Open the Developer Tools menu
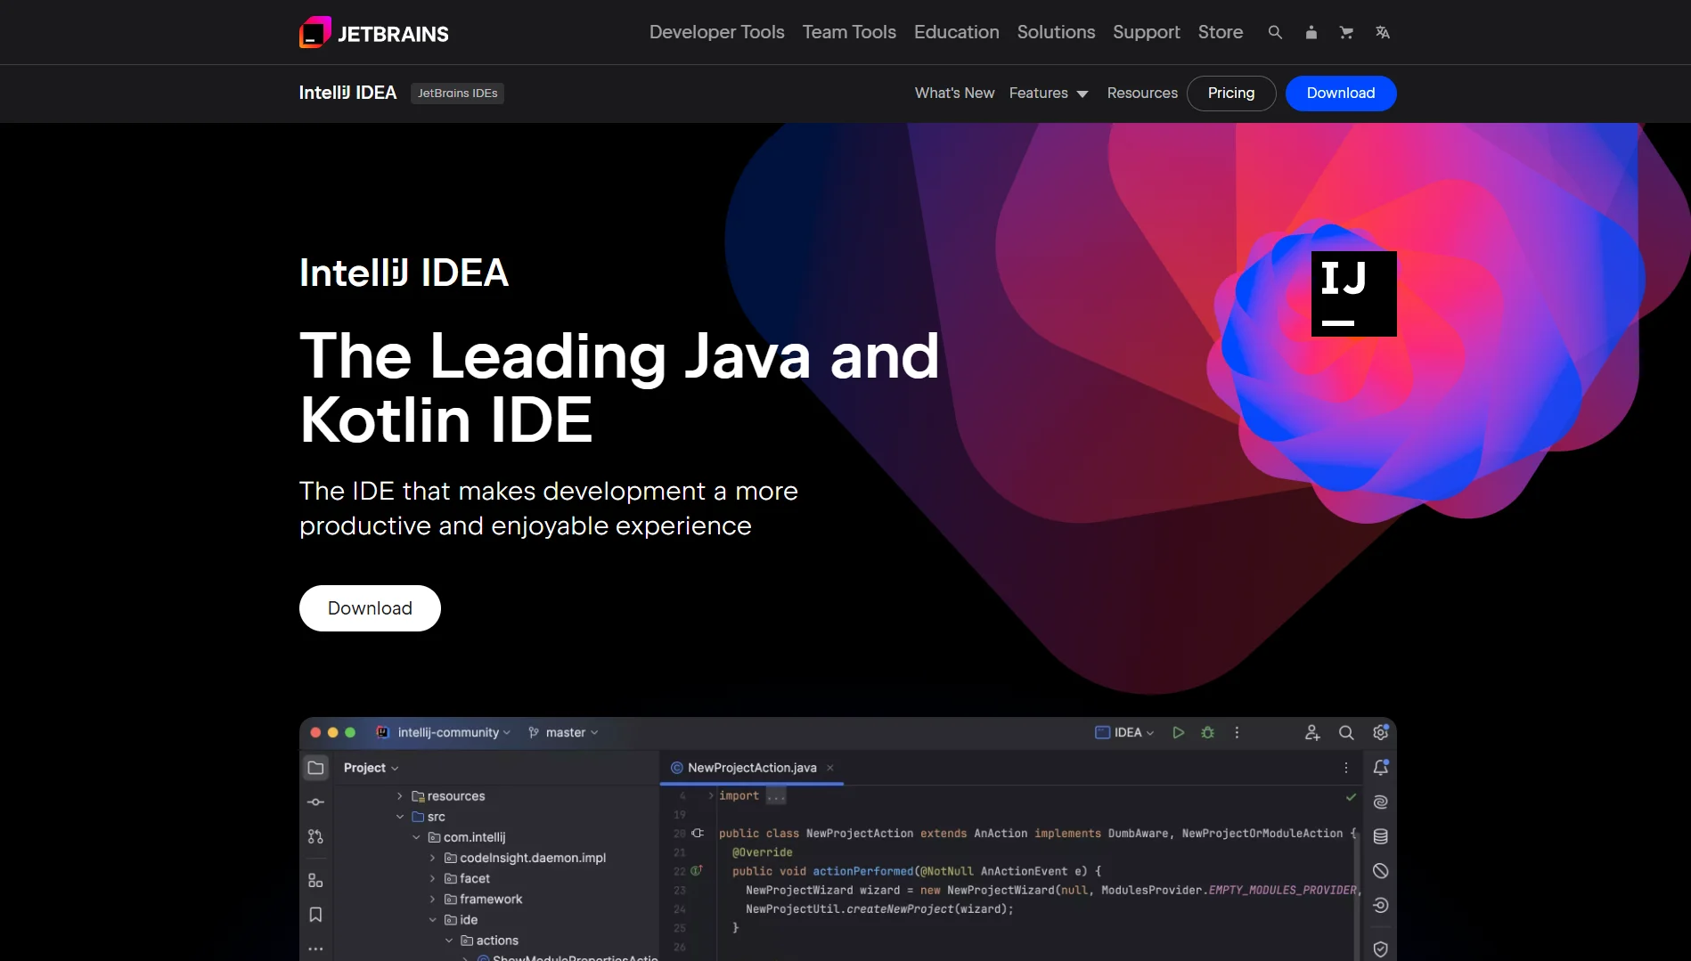The width and height of the screenshot is (1691, 961). click(x=716, y=32)
